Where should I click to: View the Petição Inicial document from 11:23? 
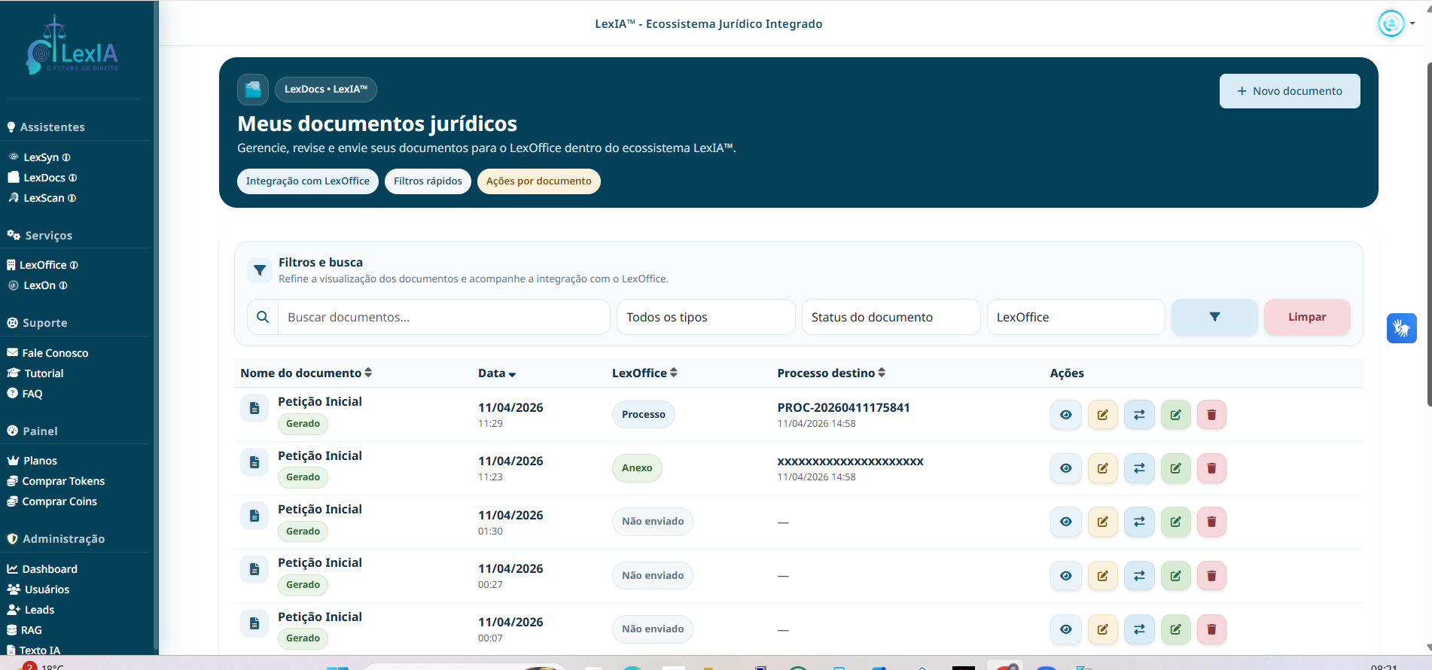point(1065,468)
